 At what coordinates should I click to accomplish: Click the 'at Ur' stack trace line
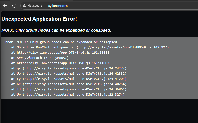(68, 95)
